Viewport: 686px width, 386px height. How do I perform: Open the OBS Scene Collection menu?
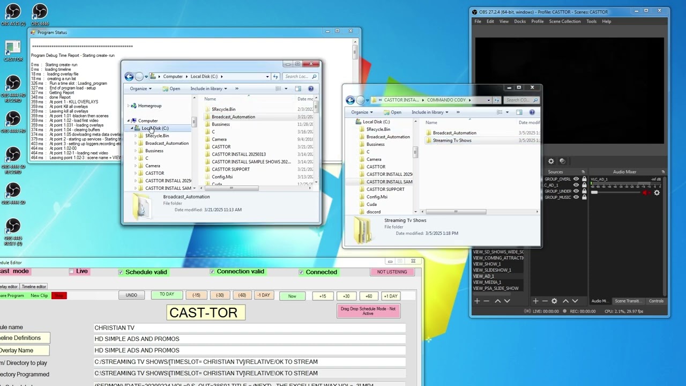tap(565, 21)
